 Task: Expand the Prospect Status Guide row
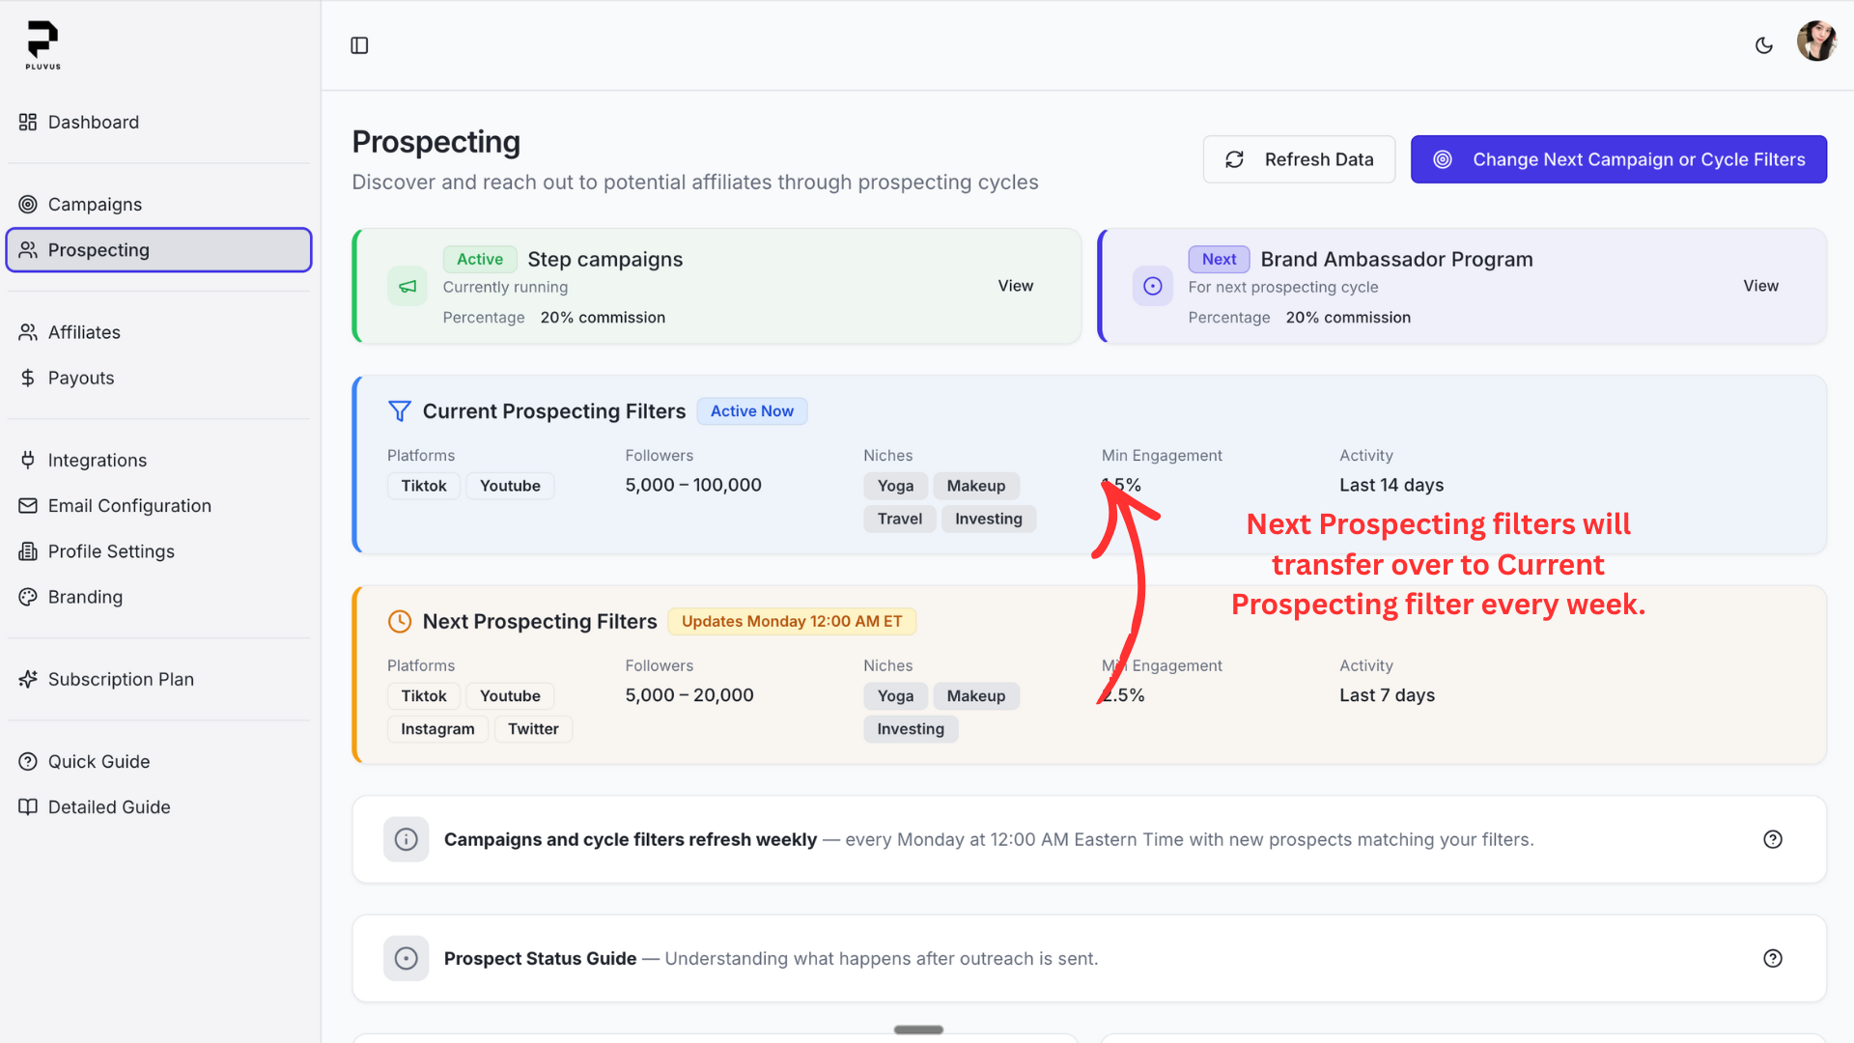1089,958
